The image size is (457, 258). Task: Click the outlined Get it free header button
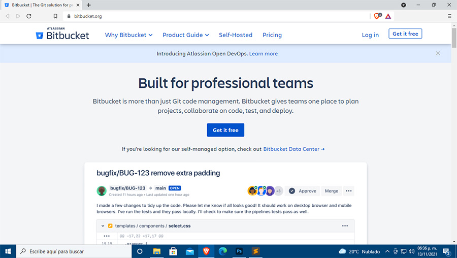405,34
